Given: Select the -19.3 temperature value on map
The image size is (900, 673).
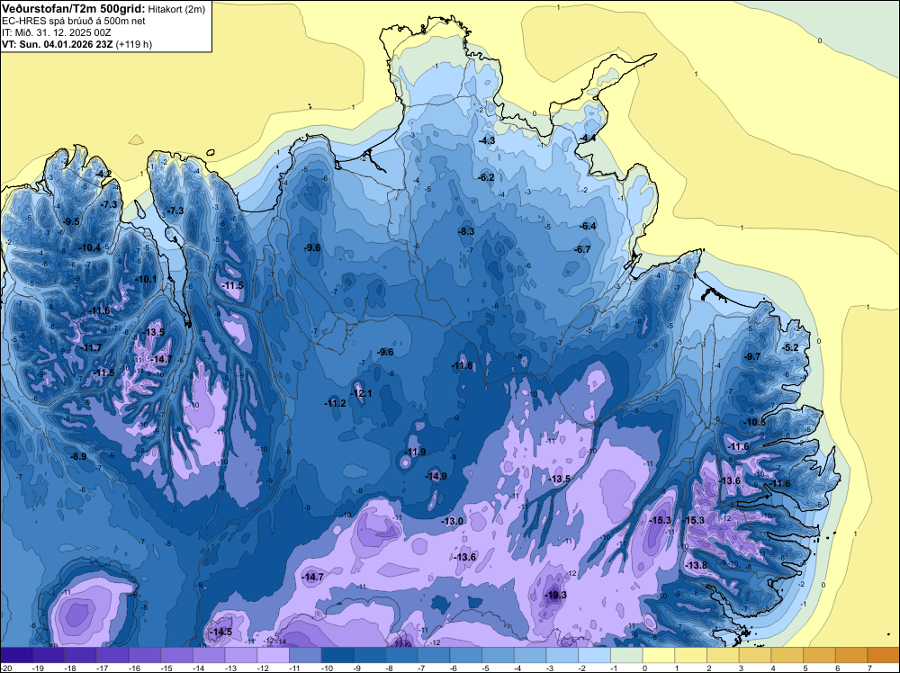Looking at the screenshot, I should (x=555, y=595).
